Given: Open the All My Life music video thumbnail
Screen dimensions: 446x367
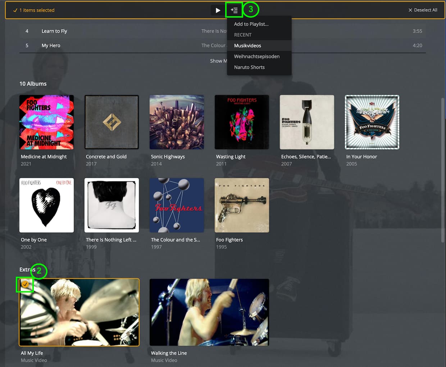Looking at the screenshot, I should click(79, 312).
